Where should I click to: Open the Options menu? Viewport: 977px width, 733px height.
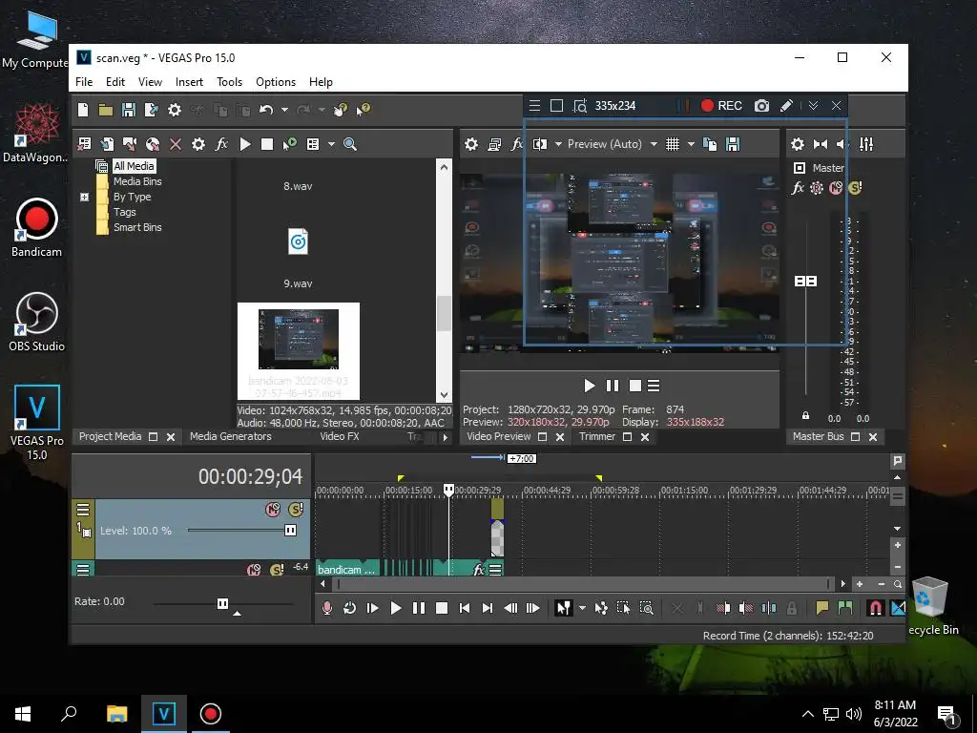click(x=276, y=82)
